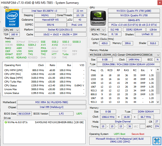The image size is (162, 146).
Task: Click the memory module clock 1499 MHz field
Action: click(x=134, y=60)
